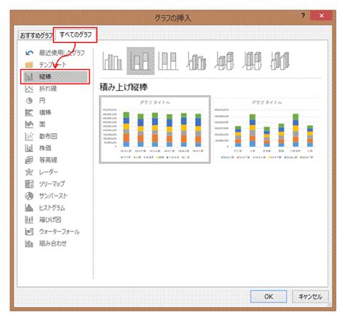Choose the 組み合わせ combo chart category

(x=46, y=244)
